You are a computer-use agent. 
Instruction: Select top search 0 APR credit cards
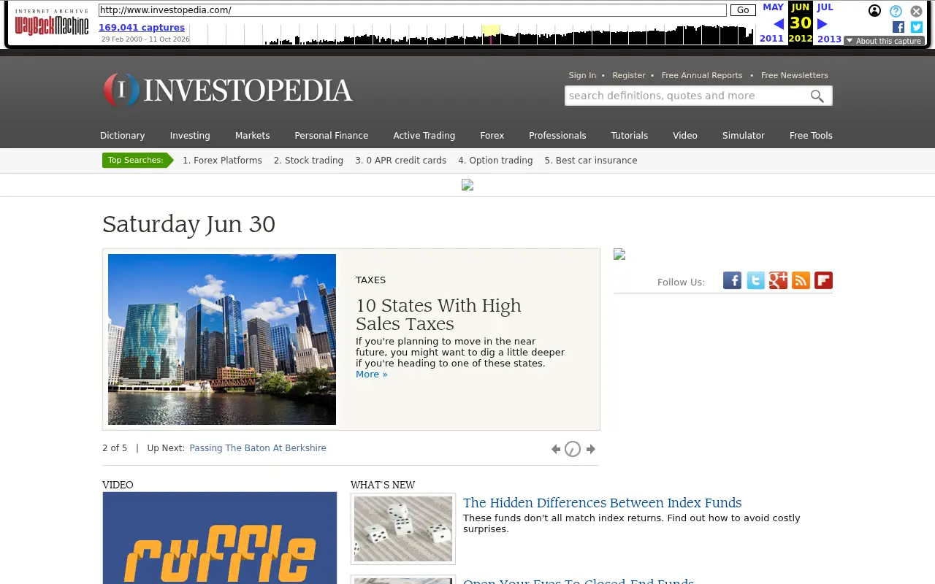pos(400,161)
